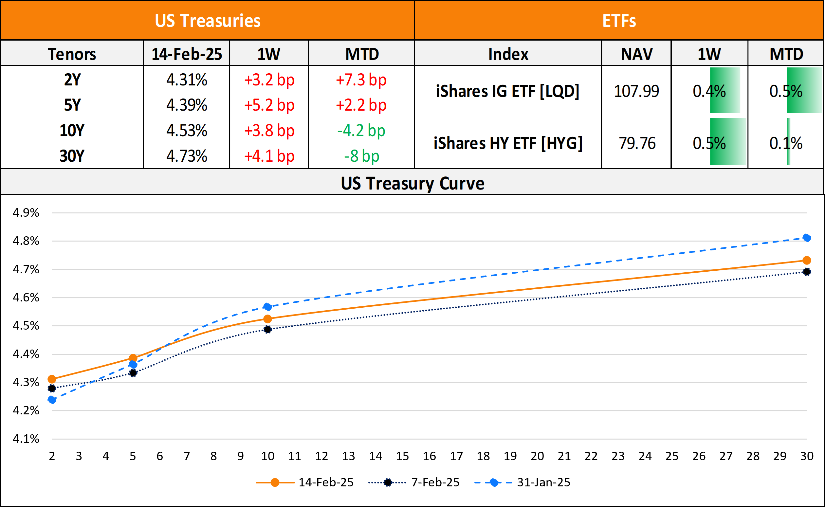The width and height of the screenshot is (825, 507).
Task: Select the blue 31-Jan-25 30-year data point
Action: coord(807,238)
